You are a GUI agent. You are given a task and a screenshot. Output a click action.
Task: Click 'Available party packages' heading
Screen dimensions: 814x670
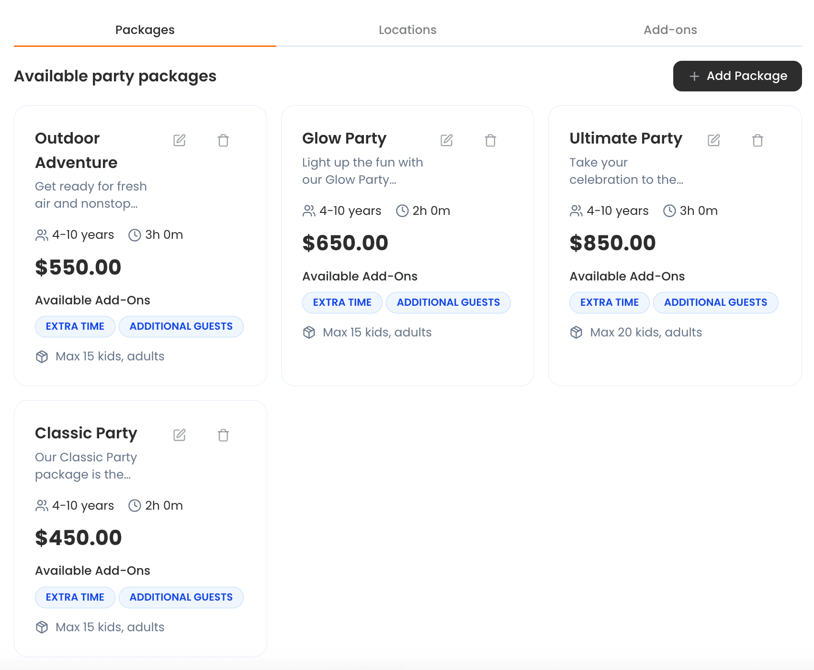[x=115, y=76]
